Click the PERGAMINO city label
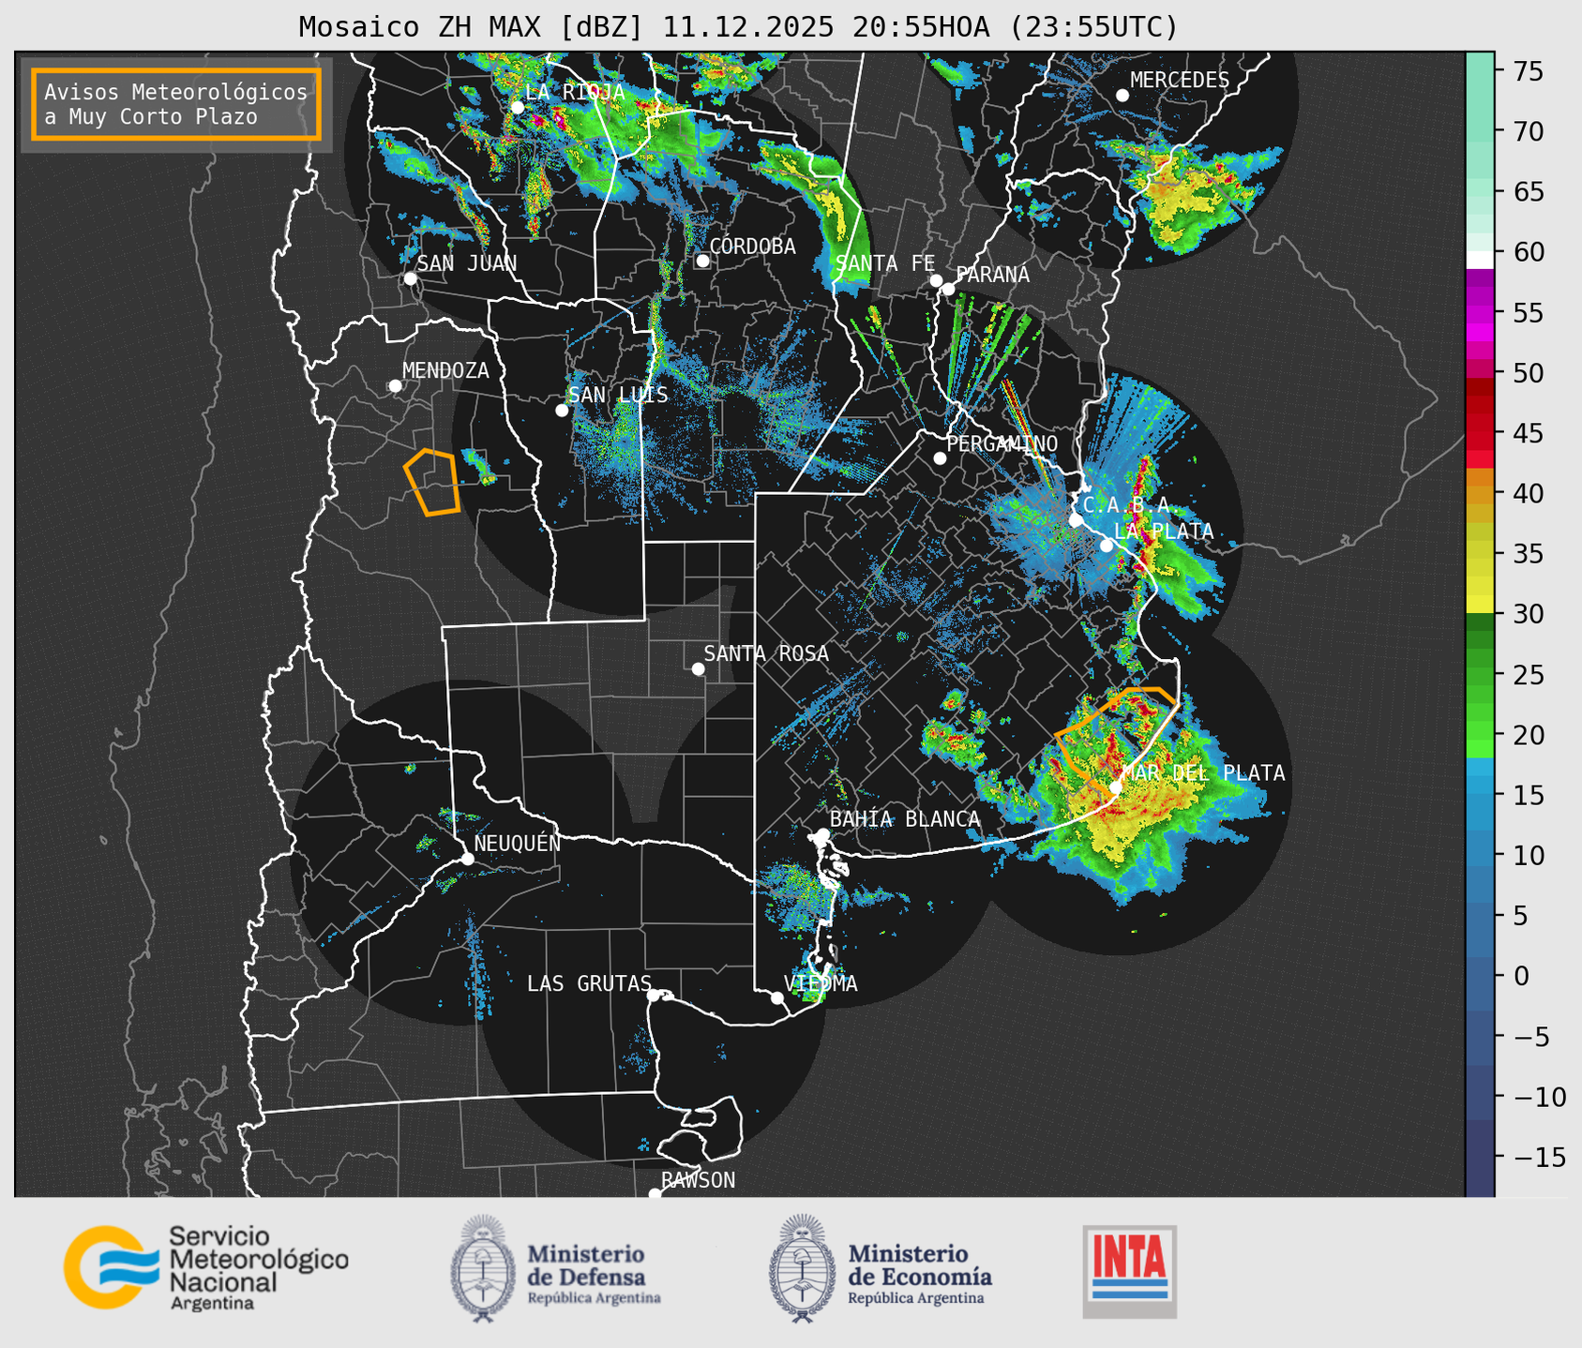The width and height of the screenshot is (1582, 1348). 1002,443
